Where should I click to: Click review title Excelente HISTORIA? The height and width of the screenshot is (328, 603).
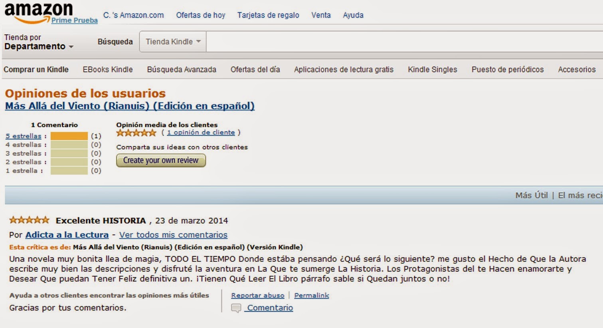pyautogui.click(x=101, y=220)
